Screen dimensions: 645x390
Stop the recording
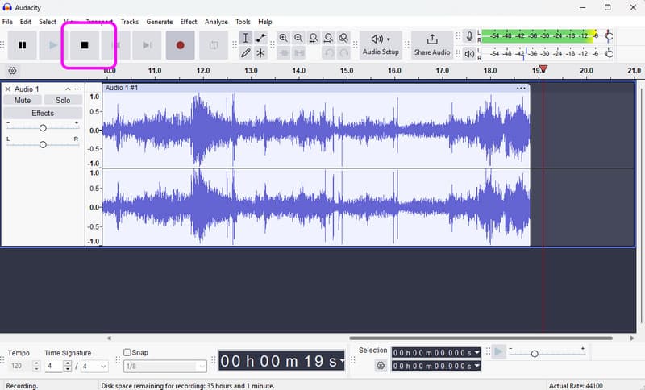(85, 45)
